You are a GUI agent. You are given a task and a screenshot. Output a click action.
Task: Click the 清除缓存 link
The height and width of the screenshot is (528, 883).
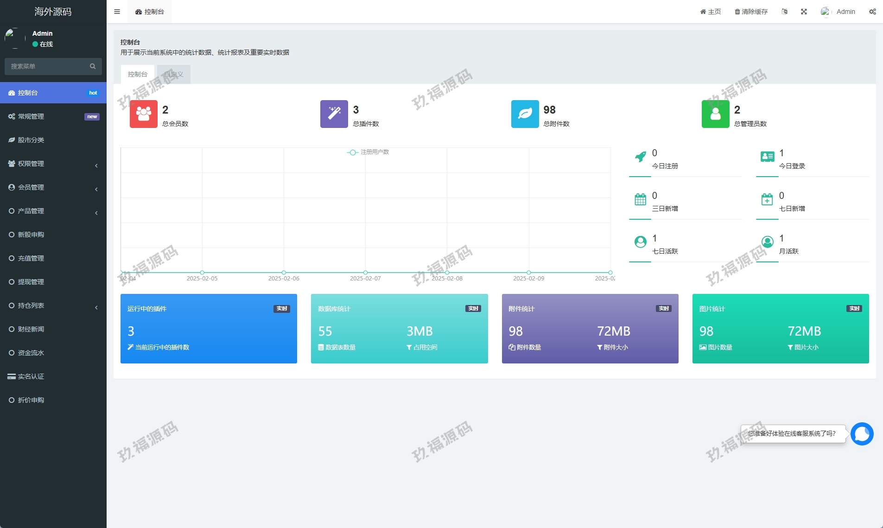click(751, 12)
